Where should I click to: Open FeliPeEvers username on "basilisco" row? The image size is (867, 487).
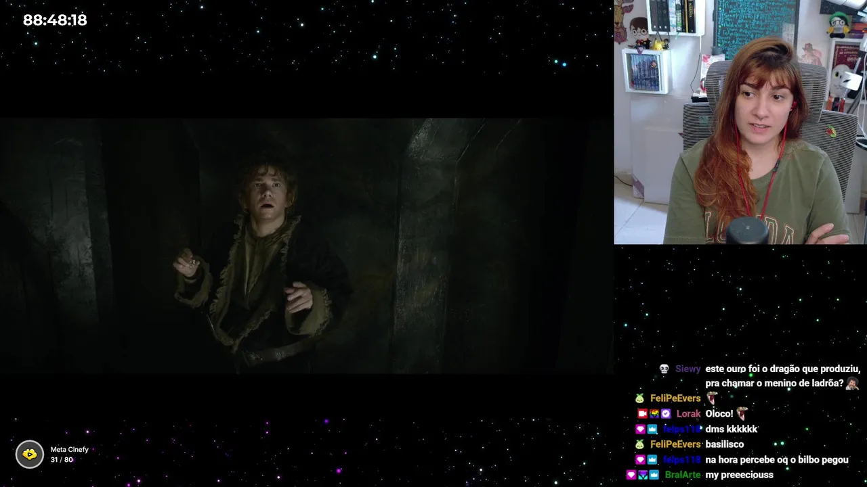[675, 444]
